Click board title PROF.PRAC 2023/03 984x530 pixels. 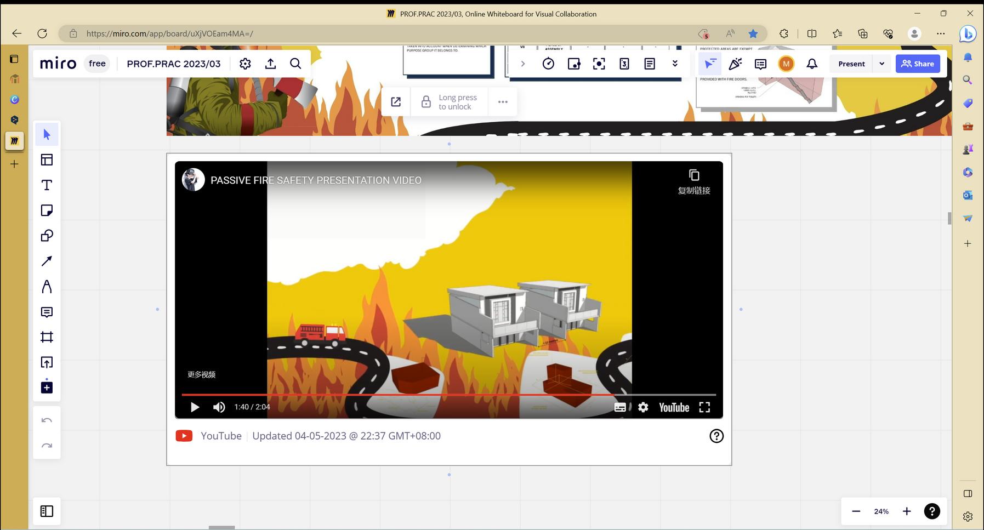(174, 64)
